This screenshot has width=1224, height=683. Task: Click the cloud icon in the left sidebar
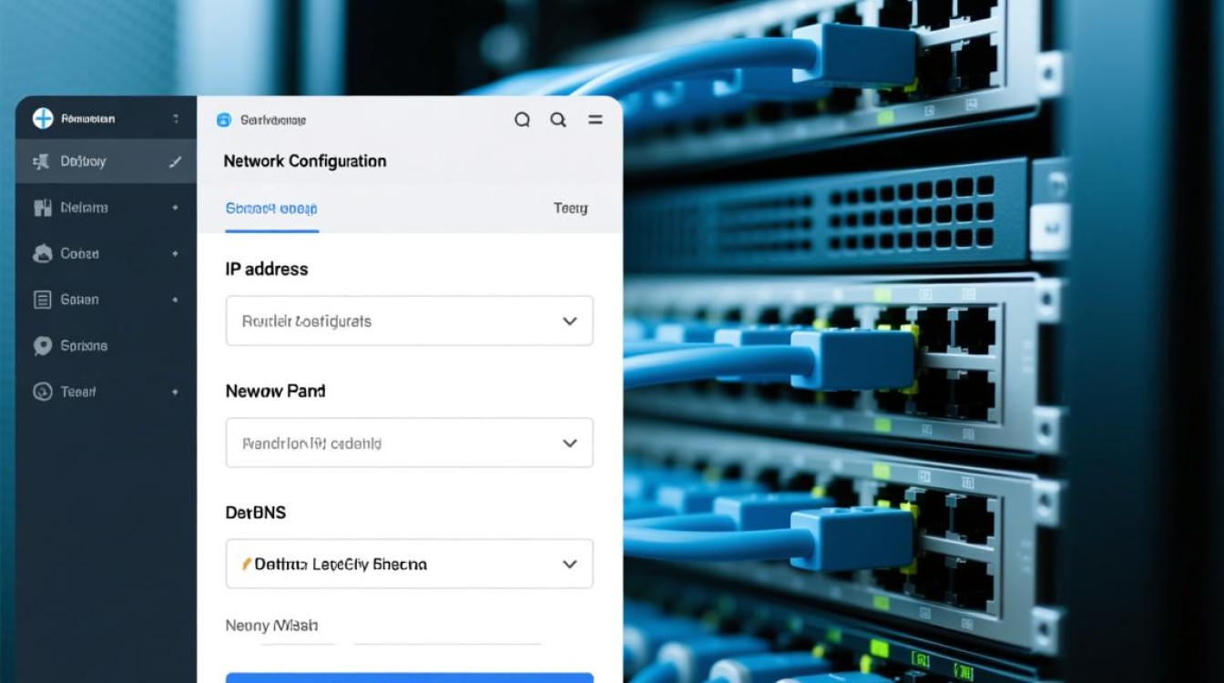(x=43, y=254)
